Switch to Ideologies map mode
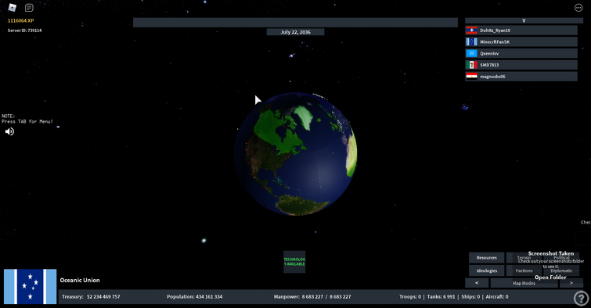 point(487,270)
